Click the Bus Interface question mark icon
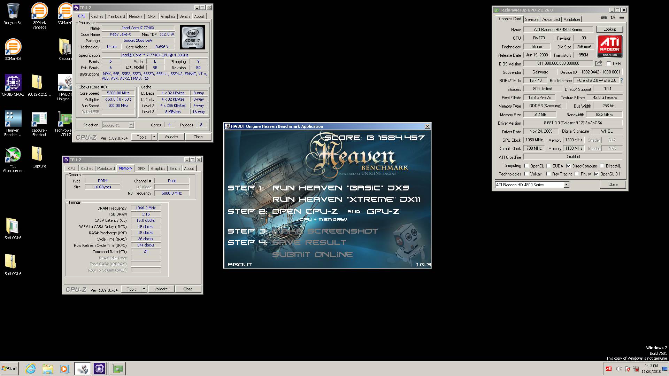This screenshot has height=376, width=669. (x=622, y=80)
